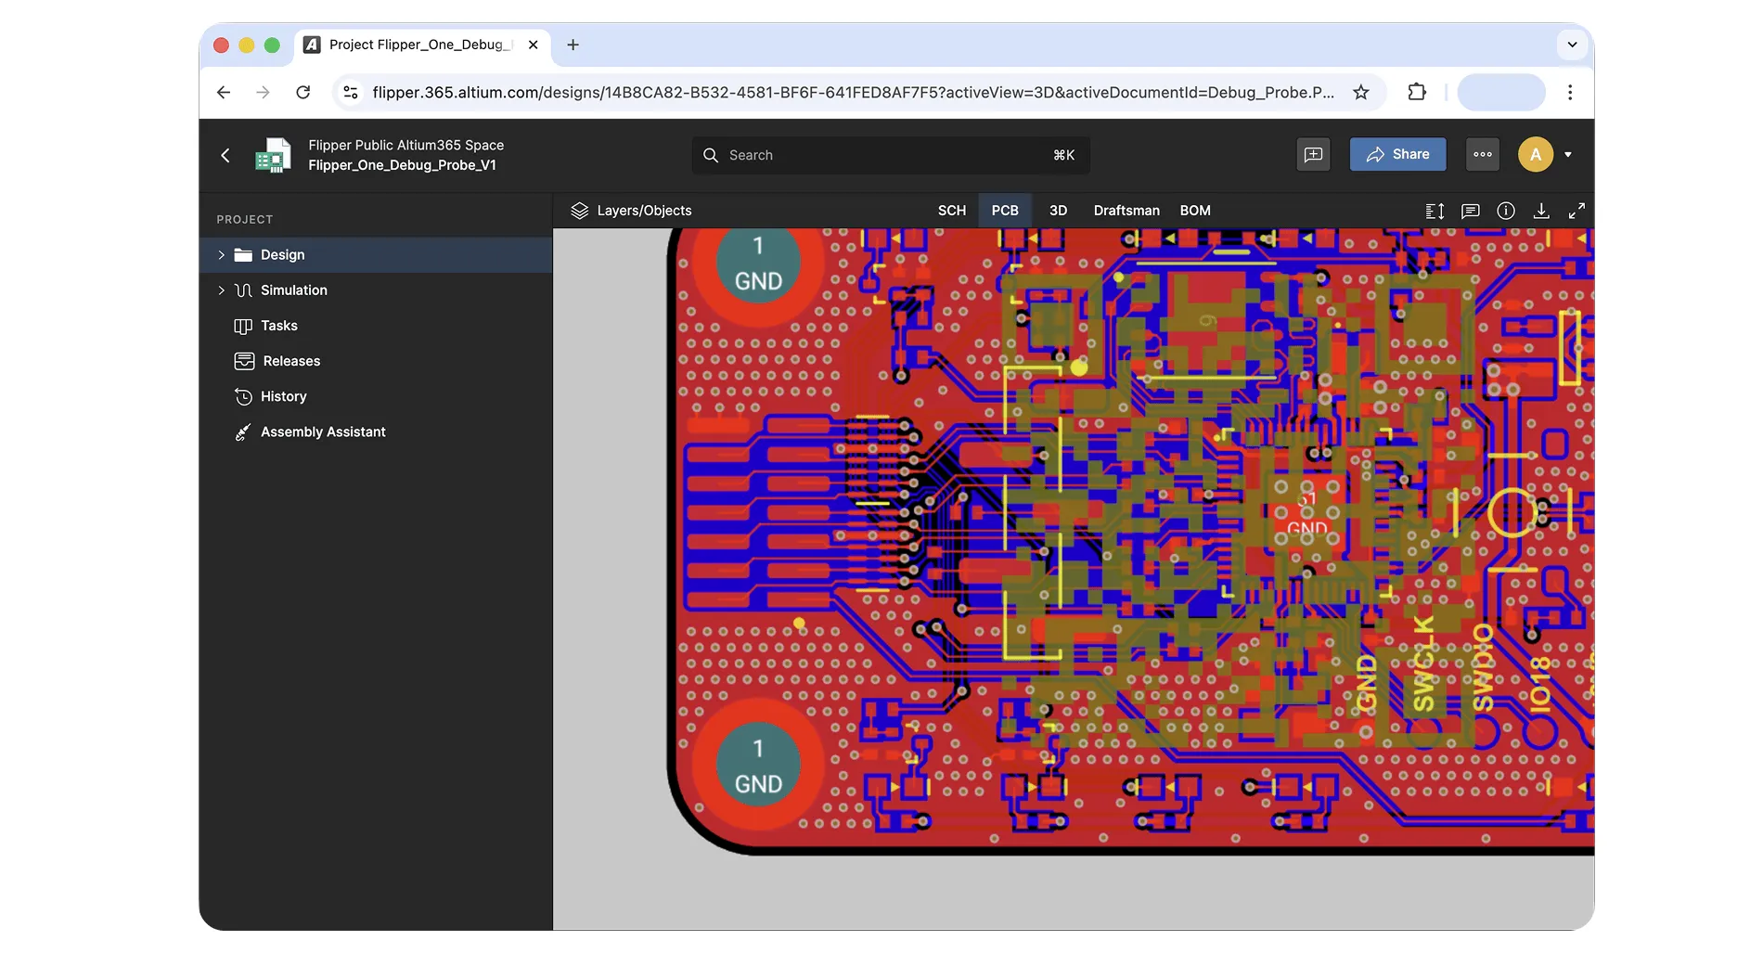Open the comments panel icon in PCB toolbar

click(1470, 211)
